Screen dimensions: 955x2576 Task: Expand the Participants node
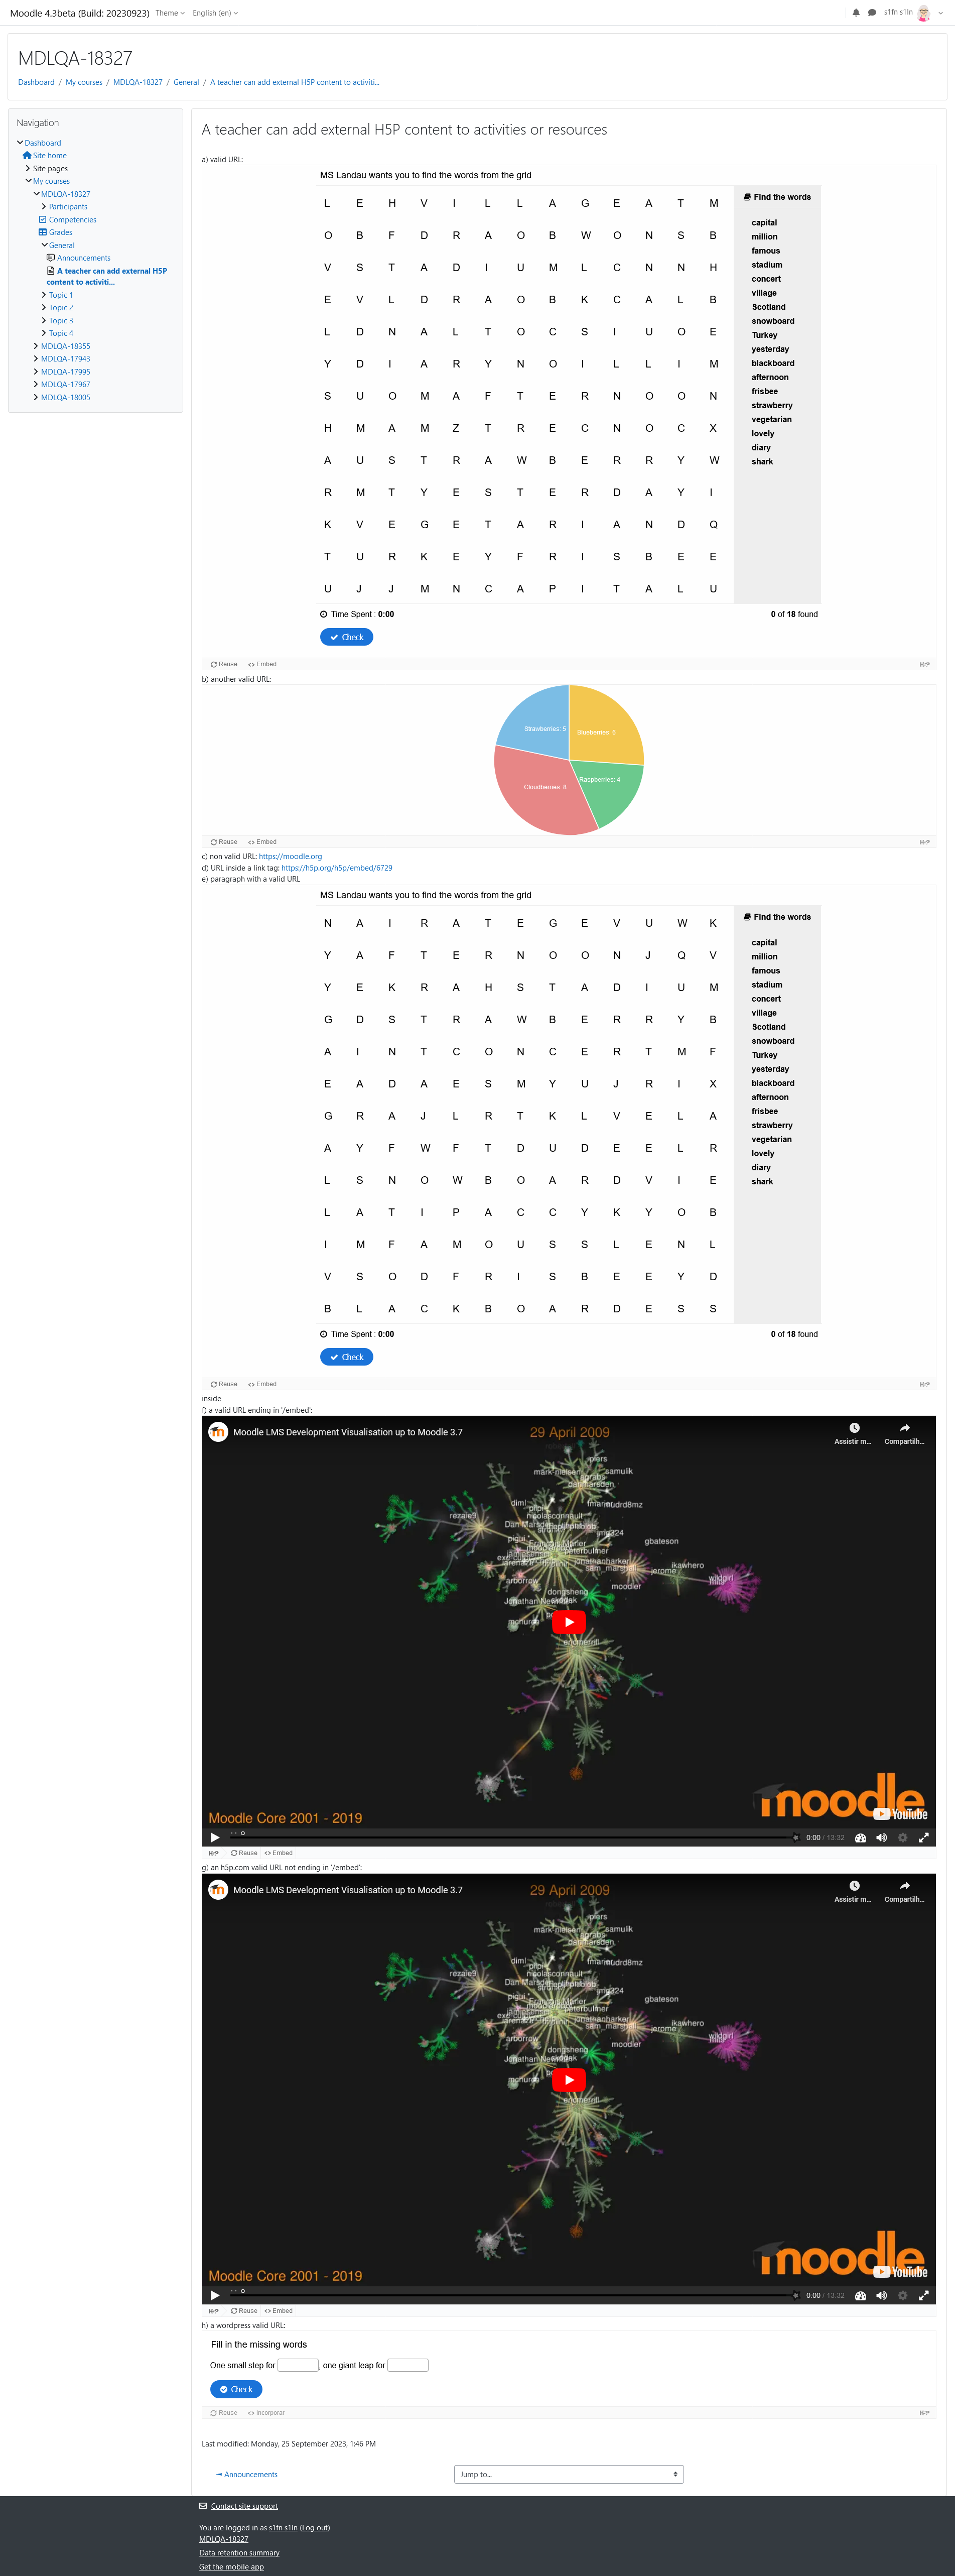pyautogui.click(x=44, y=207)
